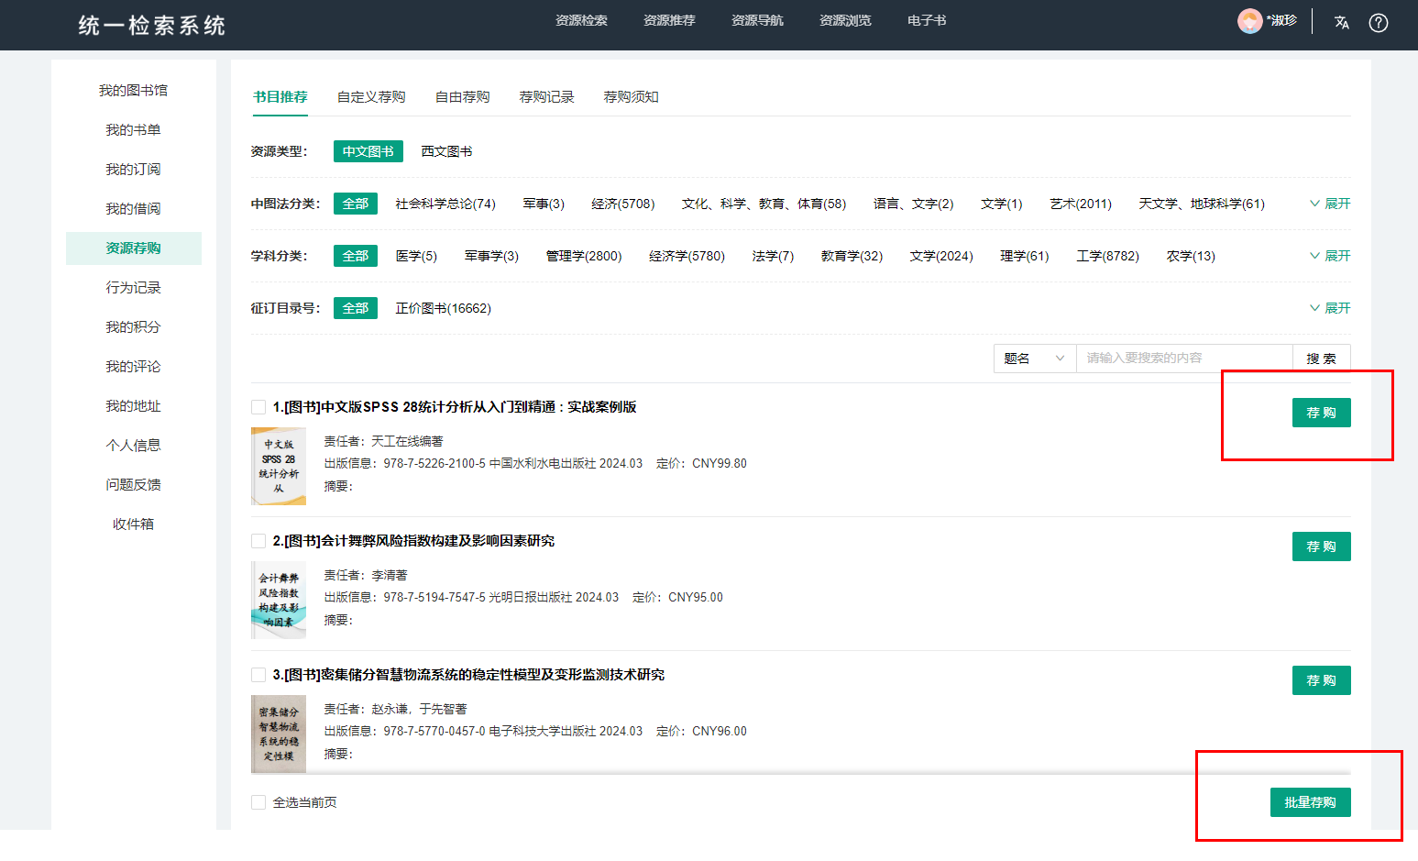This screenshot has width=1418, height=861.
Task: Open the SPSS 28 book cover thumbnail
Action: 279,466
